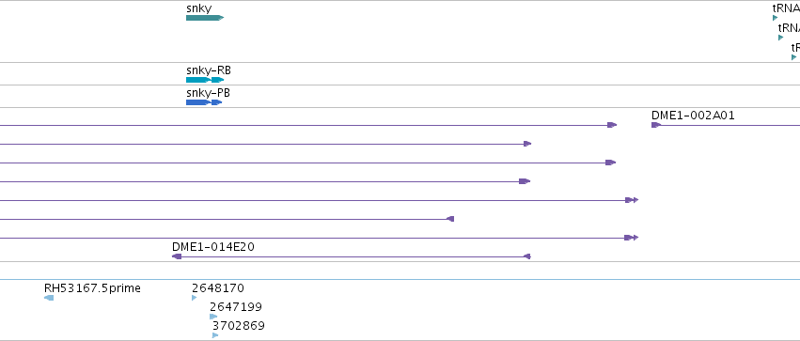
Task: Select the DME1-002A01 clone end marker
Action: [x=656, y=125]
